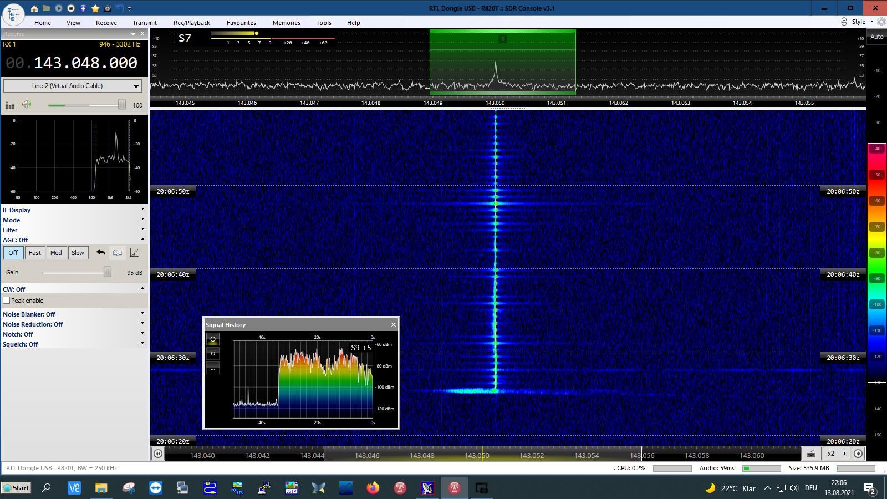Open the Home ribbon tab

click(x=43, y=23)
